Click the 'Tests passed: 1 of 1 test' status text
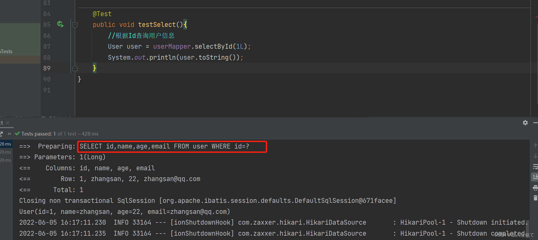The height and width of the screenshot is (240, 538). click(x=60, y=134)
